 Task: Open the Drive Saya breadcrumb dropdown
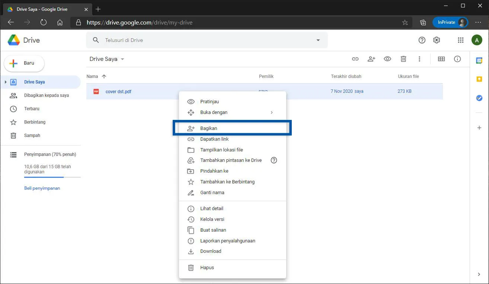pos(123,59)
